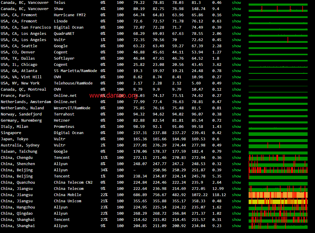This screenshot has height=233, width=315.
Task: Click 'show' for Shanghai Tencent row
Action: 236,220
